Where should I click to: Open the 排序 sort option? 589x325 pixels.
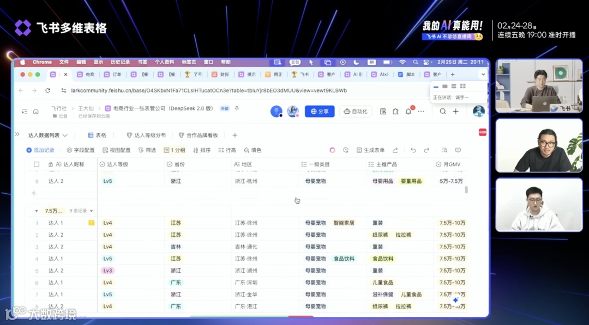click(202, 150)
